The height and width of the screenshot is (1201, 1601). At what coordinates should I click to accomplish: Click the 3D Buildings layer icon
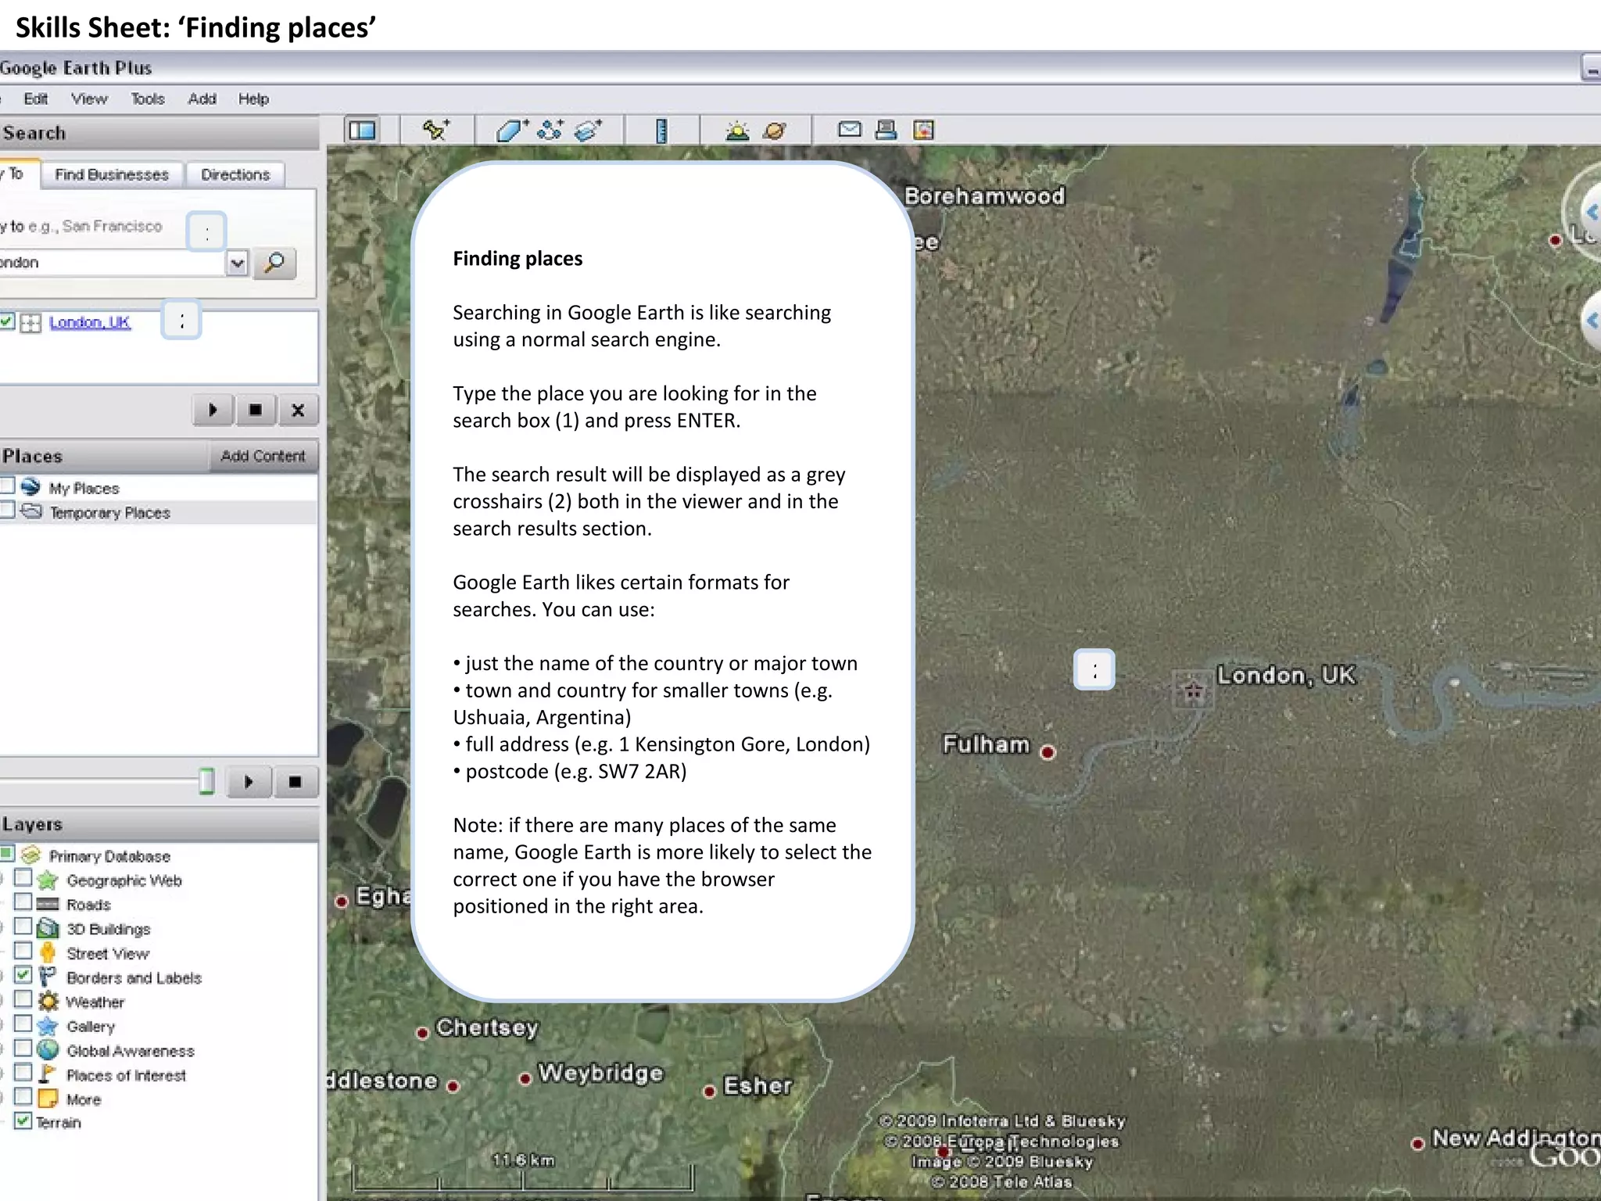point(48,928)
